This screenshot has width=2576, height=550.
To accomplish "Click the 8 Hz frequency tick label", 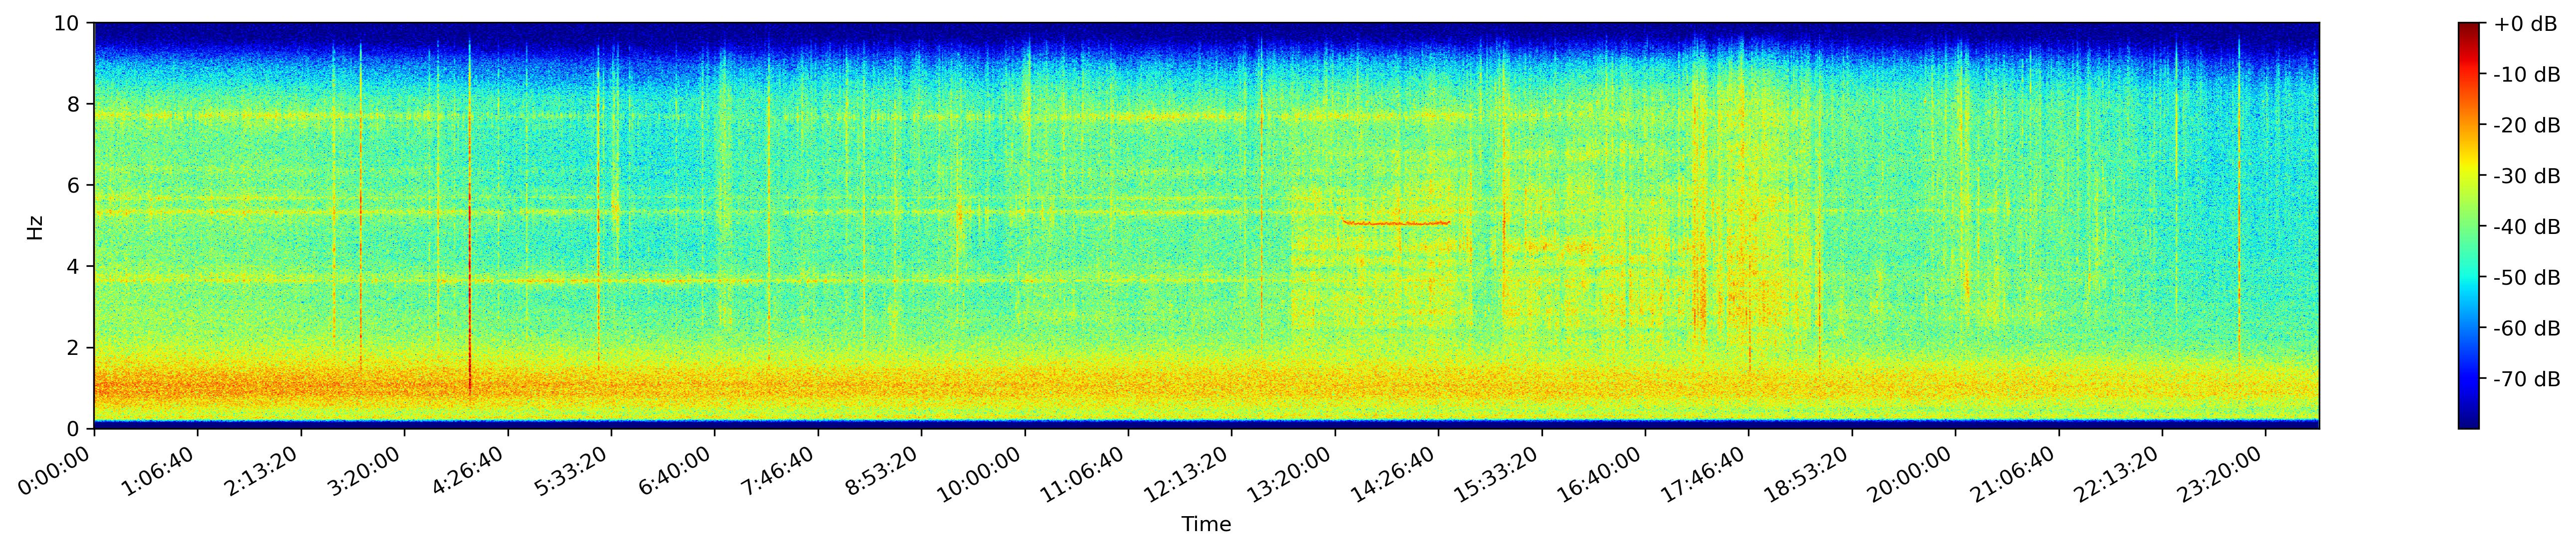I will tap(74, 104).
